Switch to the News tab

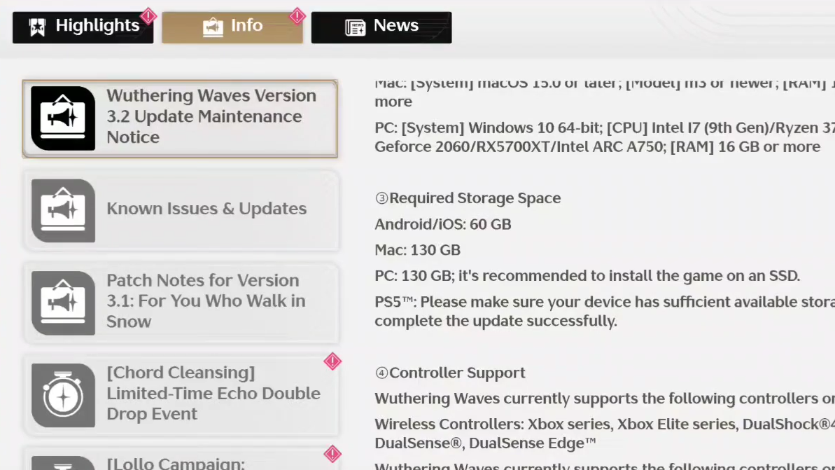tap(395, 26)
